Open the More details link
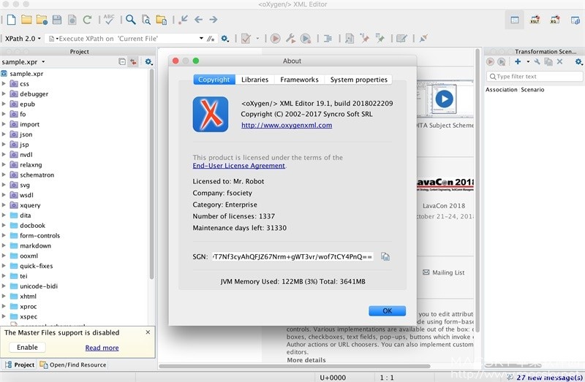 306,360
